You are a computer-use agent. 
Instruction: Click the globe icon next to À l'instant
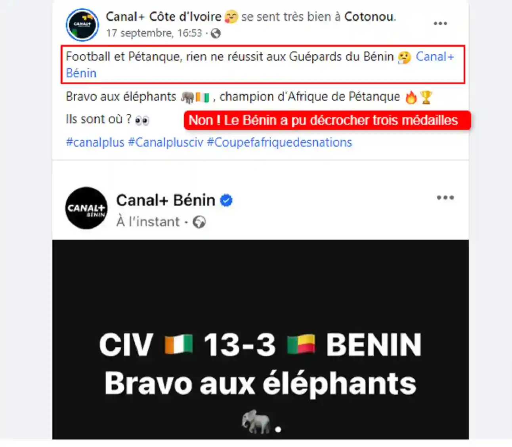point(199,222)
